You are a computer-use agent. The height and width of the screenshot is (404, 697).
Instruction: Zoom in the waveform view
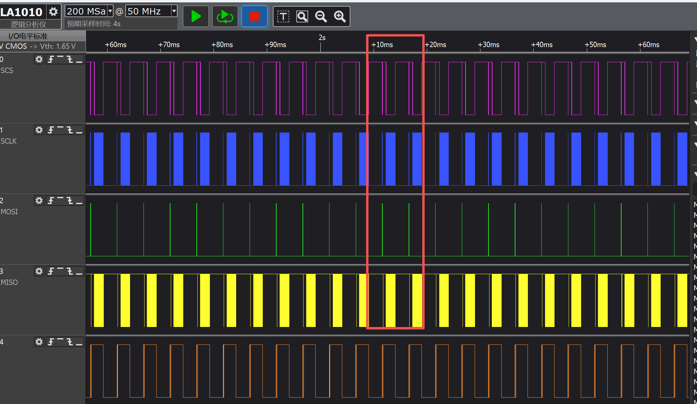340,16
